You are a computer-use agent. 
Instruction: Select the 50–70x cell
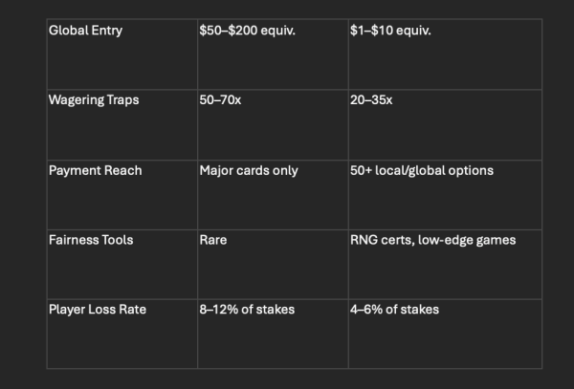tap(273, 125)
